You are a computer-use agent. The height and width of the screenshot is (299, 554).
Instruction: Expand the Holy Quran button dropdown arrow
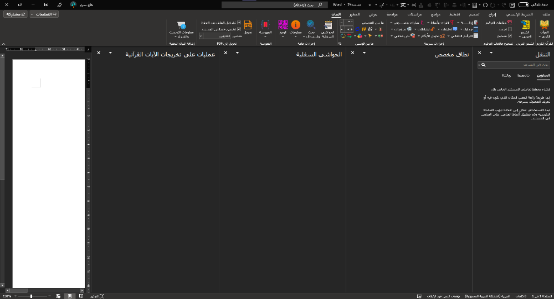[x=540, y=36]
